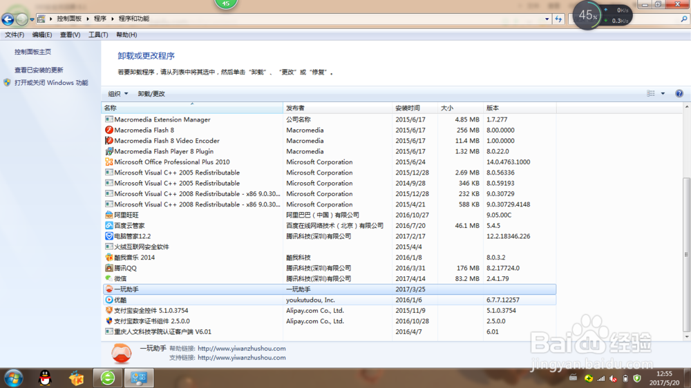
Task: Click the 微信 program icon
Action: pyautogui.click(x=109, y=278)
